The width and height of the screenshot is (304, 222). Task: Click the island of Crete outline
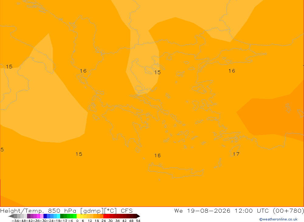point(176,171)
